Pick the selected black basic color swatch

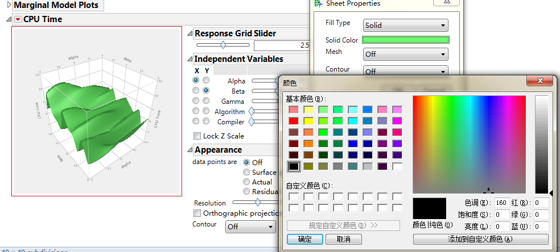[x=294, y=166]
